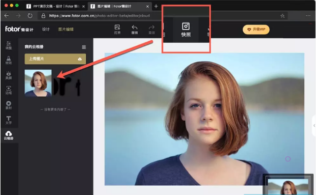
Task: Click the 快照 snapshot tool
Action: click(186, 30)
